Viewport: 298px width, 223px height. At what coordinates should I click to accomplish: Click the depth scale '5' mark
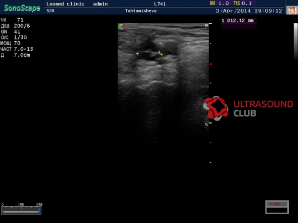click(x=206, y=124)
